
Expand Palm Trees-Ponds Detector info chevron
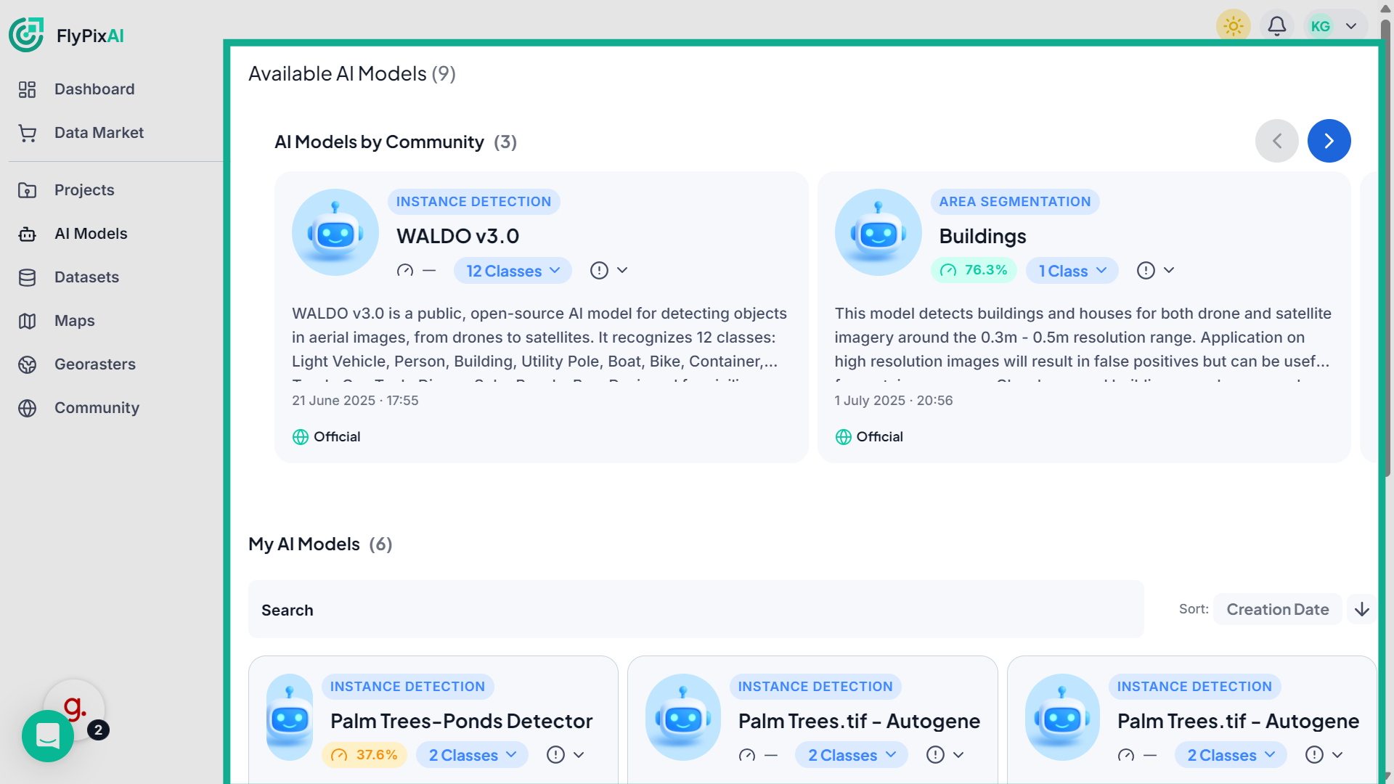tap(579, 755)
